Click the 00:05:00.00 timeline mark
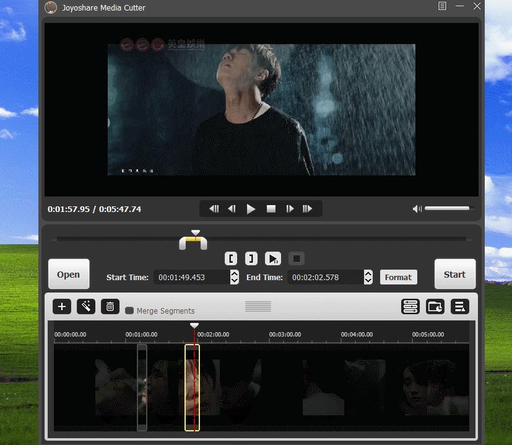The image size is (512, 445). 428,335
